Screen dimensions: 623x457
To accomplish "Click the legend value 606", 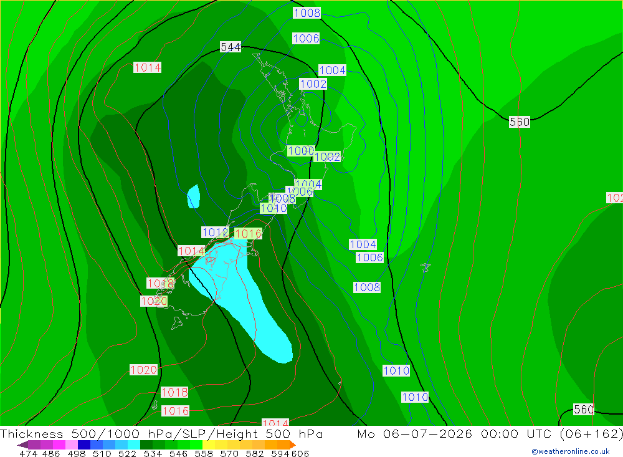I will [x=300, y=453].
